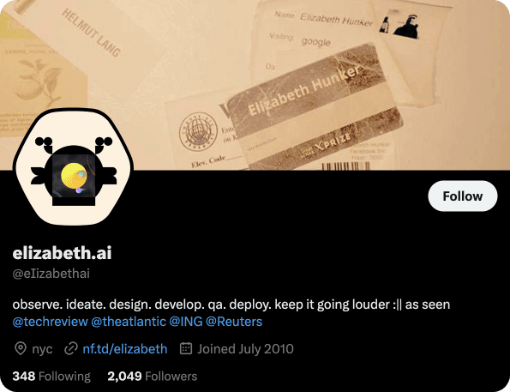Visit the @theatlantic mention link

tap(129, 322)
